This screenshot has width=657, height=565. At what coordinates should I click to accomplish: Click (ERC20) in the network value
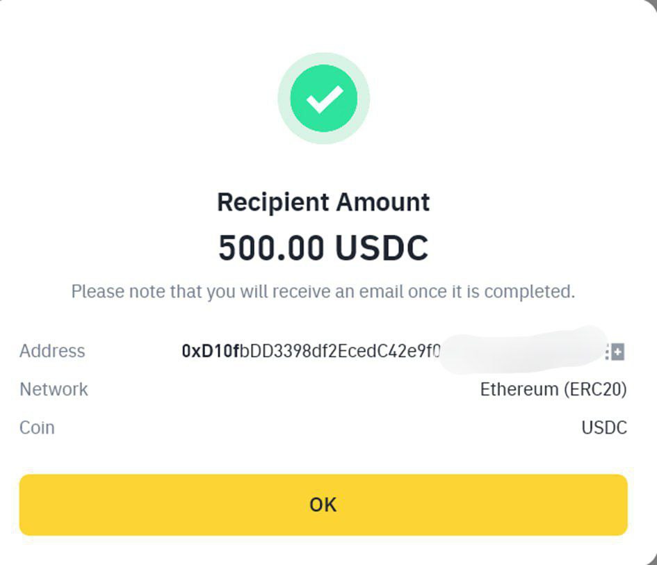click(x=595, y=389)
